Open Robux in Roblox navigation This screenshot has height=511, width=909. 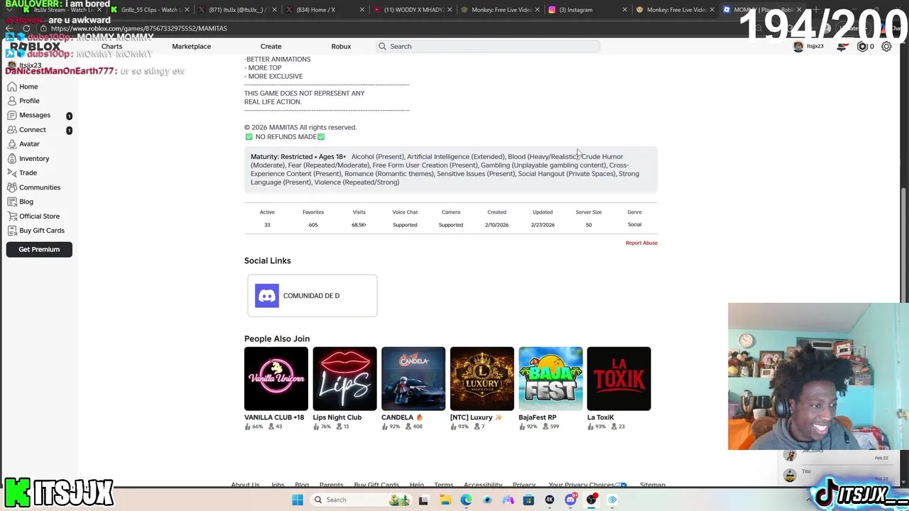(341, 46)
